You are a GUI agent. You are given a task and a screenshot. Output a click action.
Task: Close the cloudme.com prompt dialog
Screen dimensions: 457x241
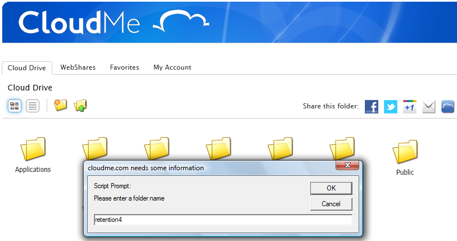[x=347, y=165]
